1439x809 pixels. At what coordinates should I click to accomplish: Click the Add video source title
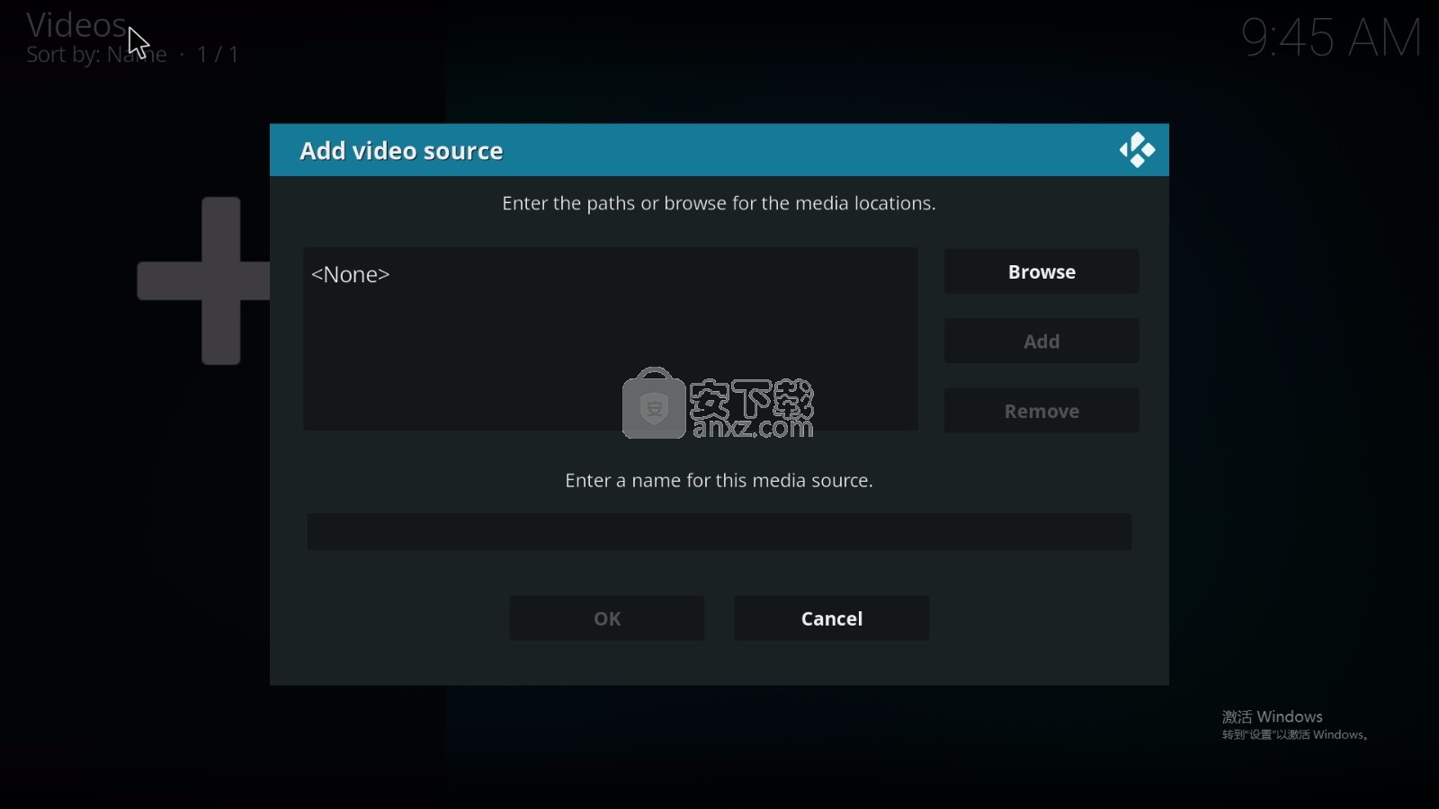click(401, 151)
